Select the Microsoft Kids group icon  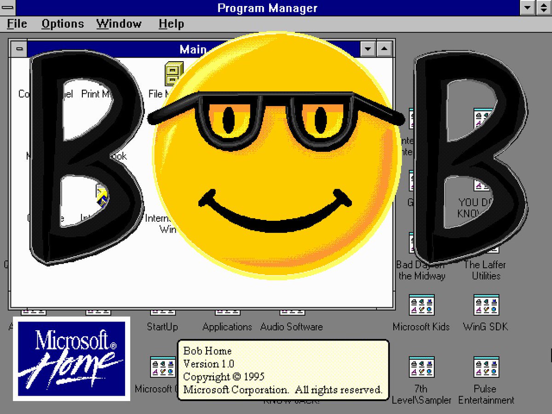click(x=421, y=305)
